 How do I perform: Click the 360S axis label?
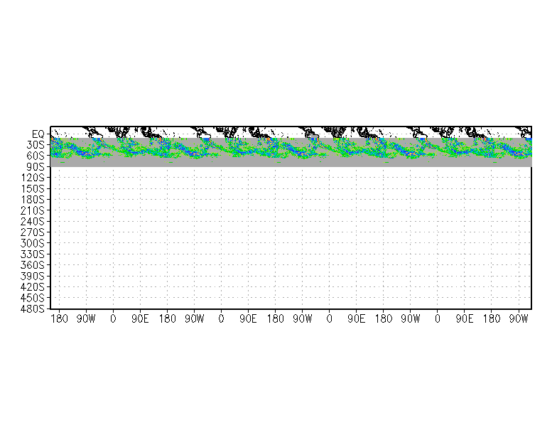(33, 265)
